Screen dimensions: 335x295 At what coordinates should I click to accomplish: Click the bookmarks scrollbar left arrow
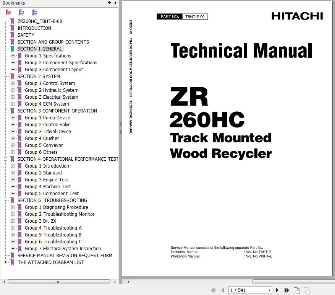click(x=4, y=282)
